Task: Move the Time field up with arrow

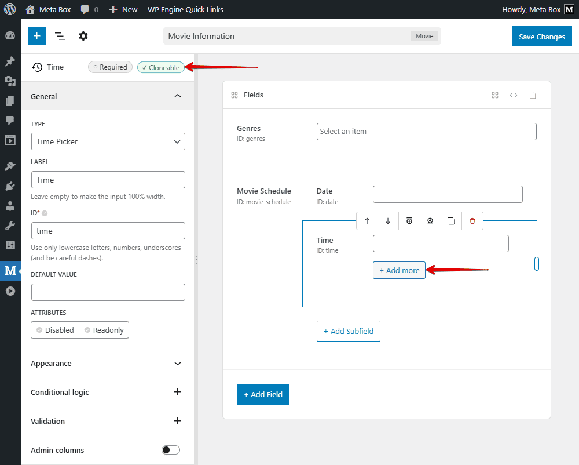Action: [x=367, y=221]
